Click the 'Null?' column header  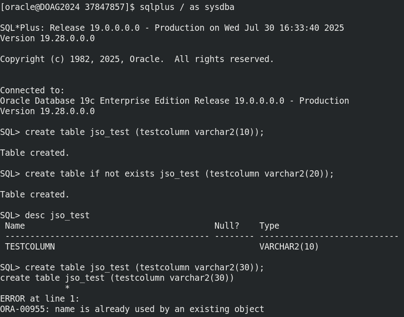click(227, 226)
